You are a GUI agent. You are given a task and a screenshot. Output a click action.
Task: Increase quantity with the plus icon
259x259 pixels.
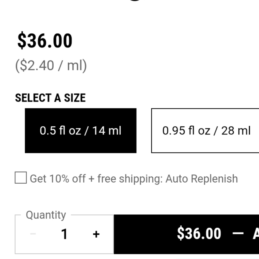pos(96,234)
